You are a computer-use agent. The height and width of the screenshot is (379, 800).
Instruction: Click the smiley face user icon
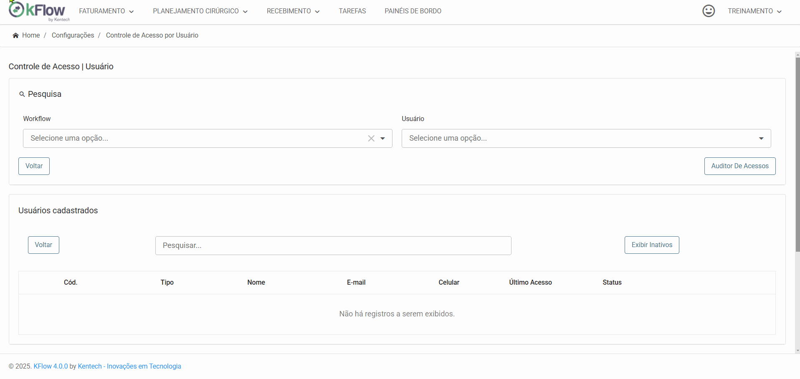709,11
